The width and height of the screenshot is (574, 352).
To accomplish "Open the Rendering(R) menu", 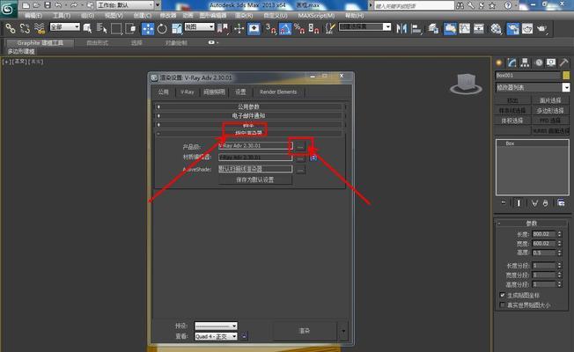I will (x=244, y=16).
